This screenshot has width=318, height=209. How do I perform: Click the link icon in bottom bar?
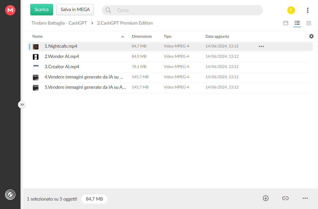[x=285, y=198]
